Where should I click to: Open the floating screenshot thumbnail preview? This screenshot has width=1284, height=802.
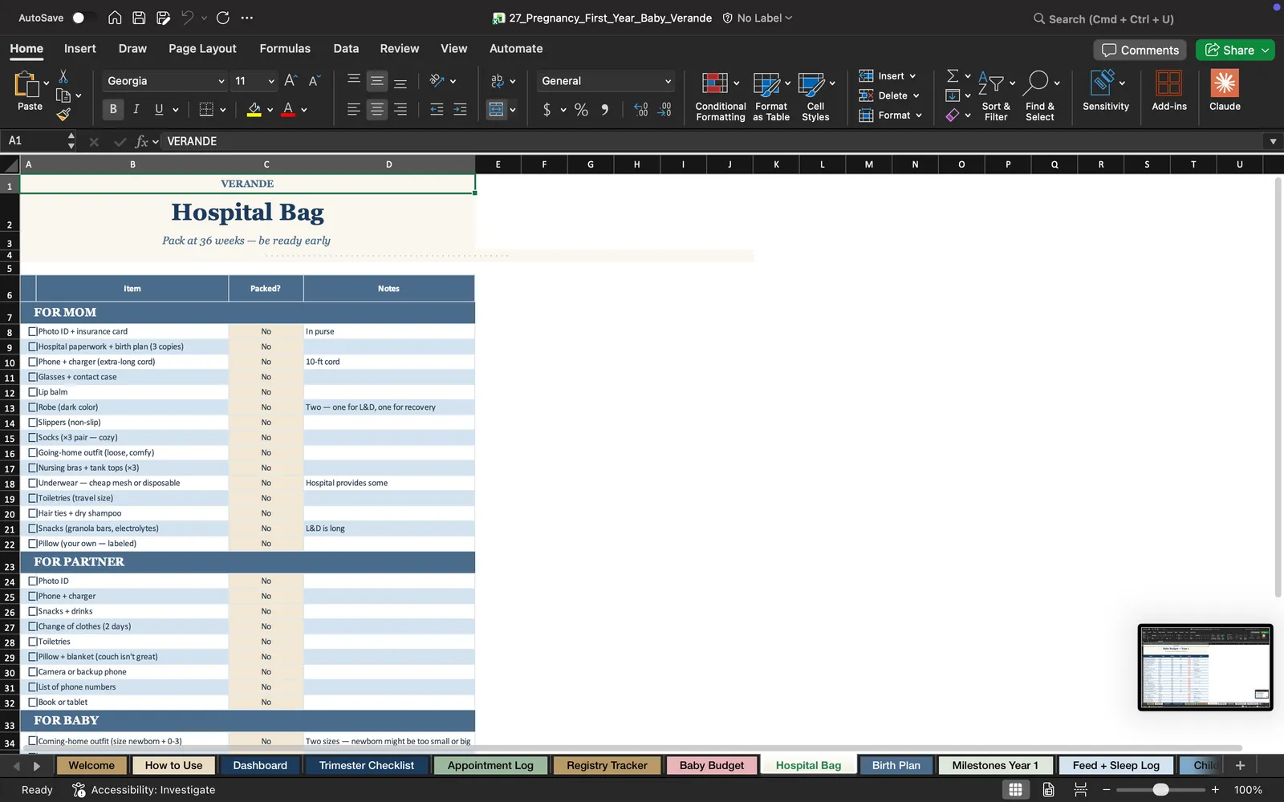pos(1205,667)
